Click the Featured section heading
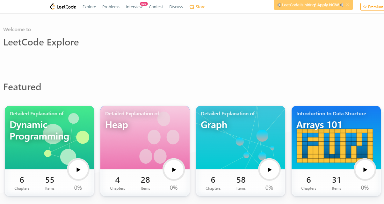The width and height of the screenshot is (384, 204). 22,87
